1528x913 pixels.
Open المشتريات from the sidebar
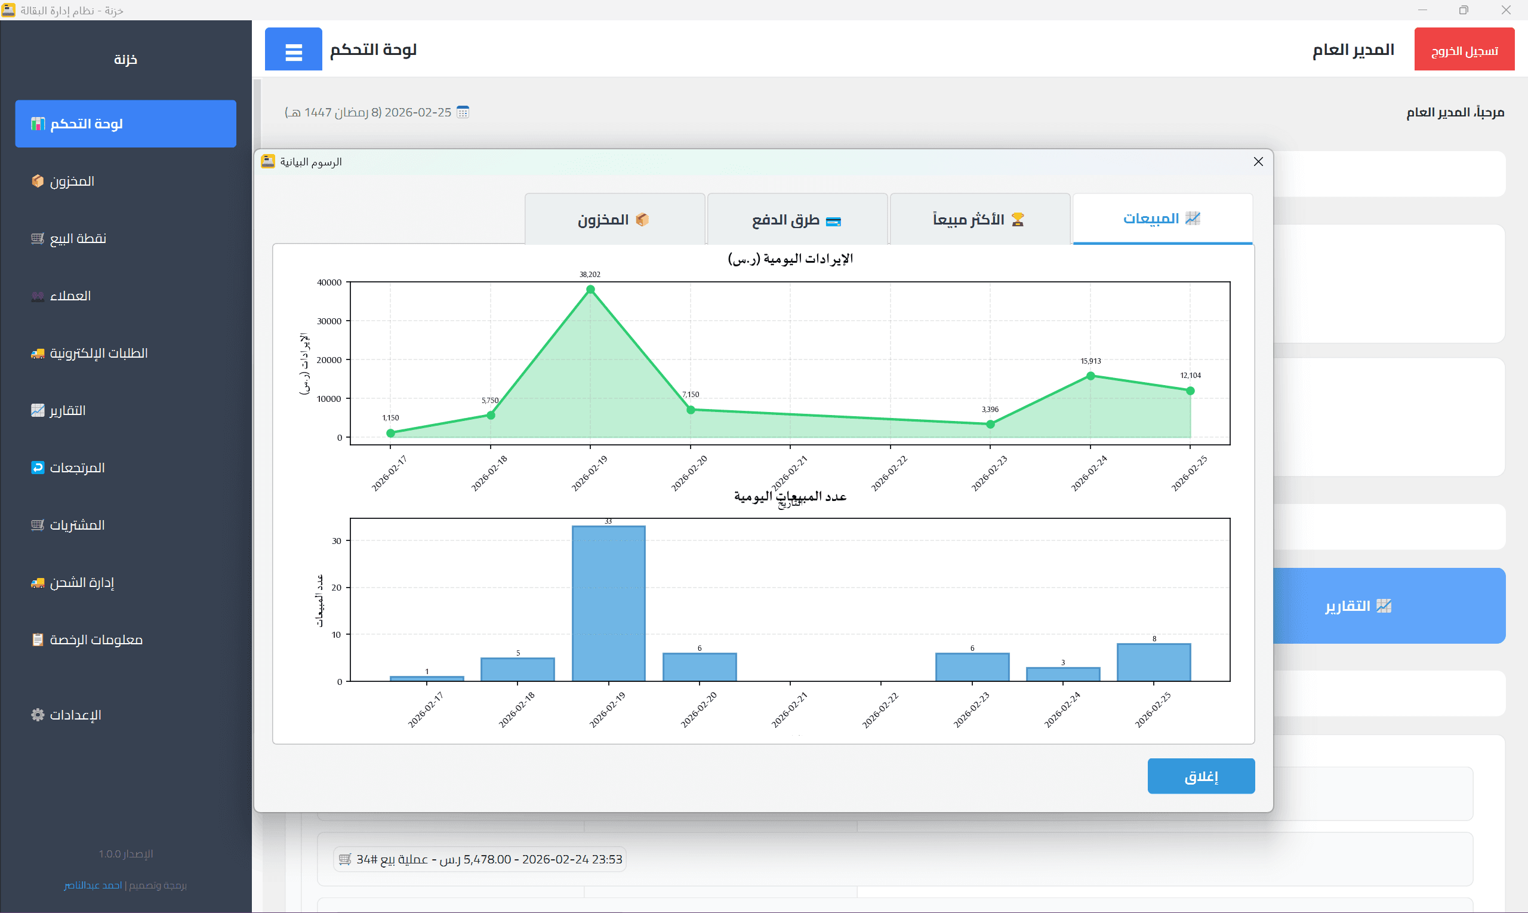tap(77, 525)
